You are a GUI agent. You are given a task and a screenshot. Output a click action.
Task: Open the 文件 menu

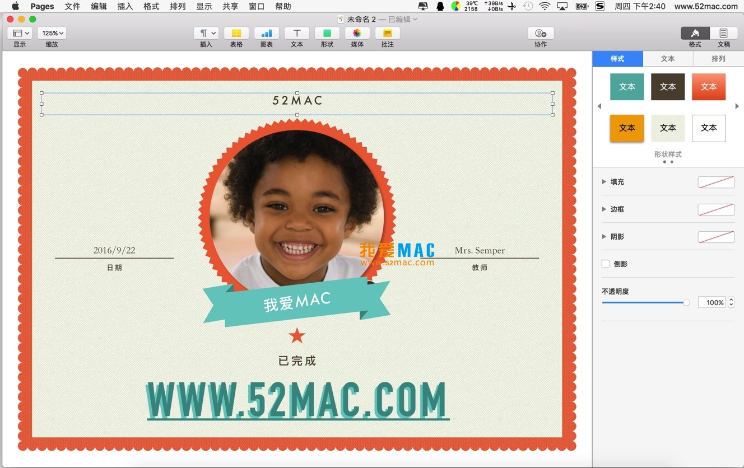coord(72,6)
